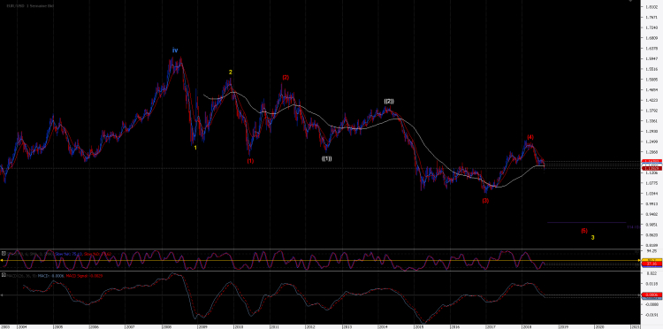Select the red '(4)' wave label near 2018
Image resolution: width=663 pixels, height=329 pixels.
(530, 137)
